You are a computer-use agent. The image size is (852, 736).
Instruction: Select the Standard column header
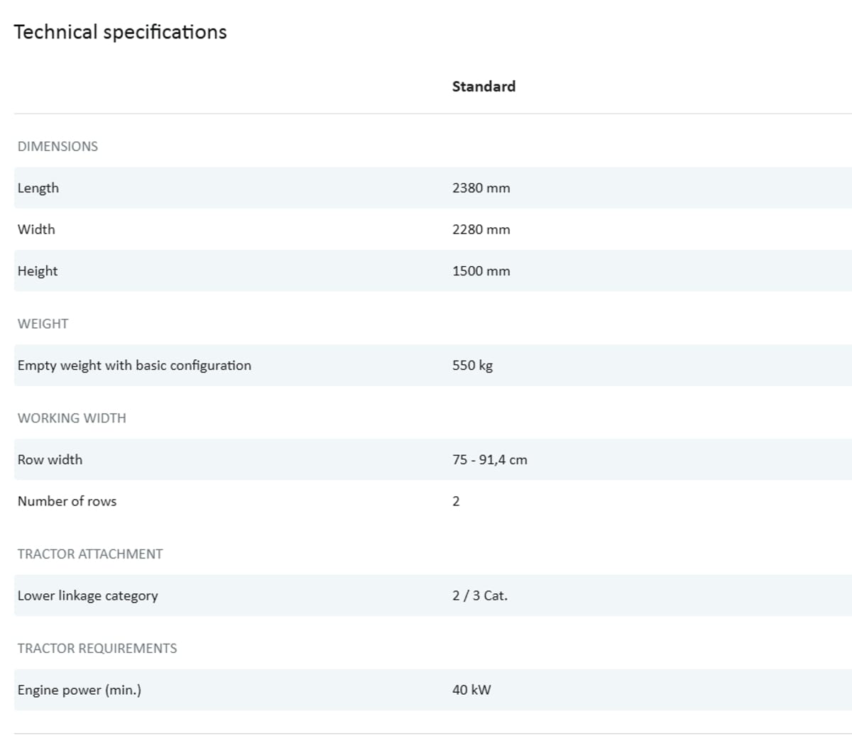pyautogui.click(x=484, y=87)
